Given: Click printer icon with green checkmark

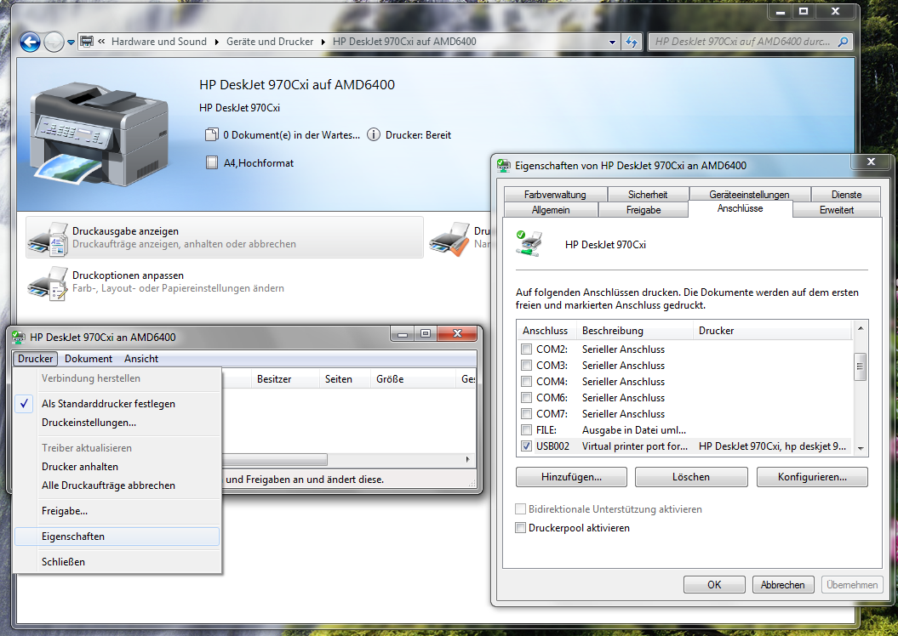Looking at the screenshot, I should click(x=529, y=244).
